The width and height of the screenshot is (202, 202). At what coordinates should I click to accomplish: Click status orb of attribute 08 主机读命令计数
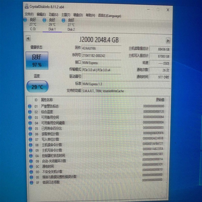click(31, 145)
